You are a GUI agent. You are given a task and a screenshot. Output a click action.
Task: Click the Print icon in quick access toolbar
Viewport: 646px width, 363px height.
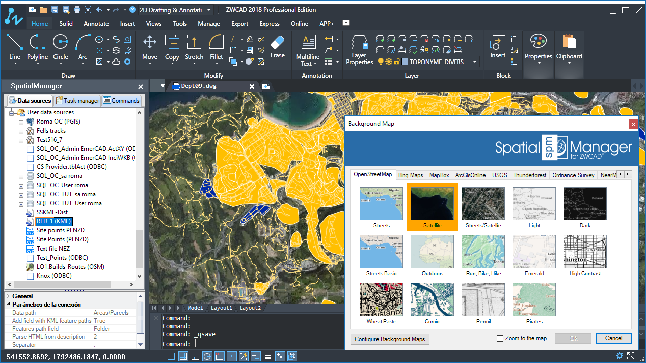click(77, 10)
